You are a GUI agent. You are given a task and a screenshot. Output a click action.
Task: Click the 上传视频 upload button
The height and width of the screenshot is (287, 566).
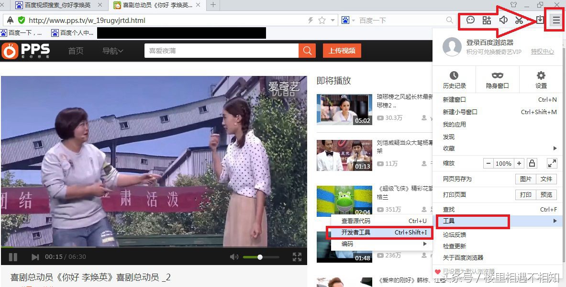pos(342,50)
